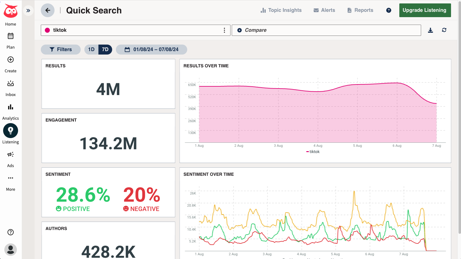Go to the Inbox section

point(11,84)
